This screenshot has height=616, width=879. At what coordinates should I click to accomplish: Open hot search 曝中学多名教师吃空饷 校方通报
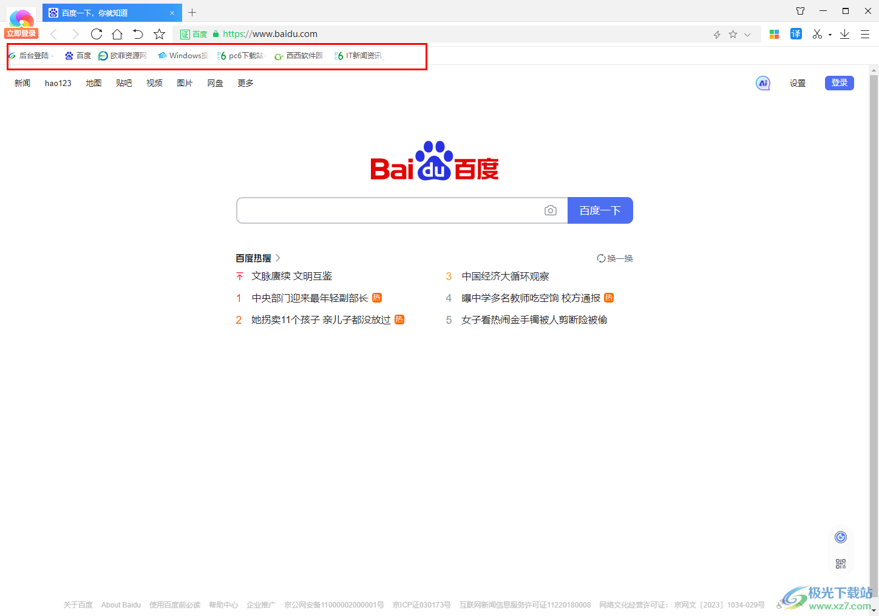531,298
